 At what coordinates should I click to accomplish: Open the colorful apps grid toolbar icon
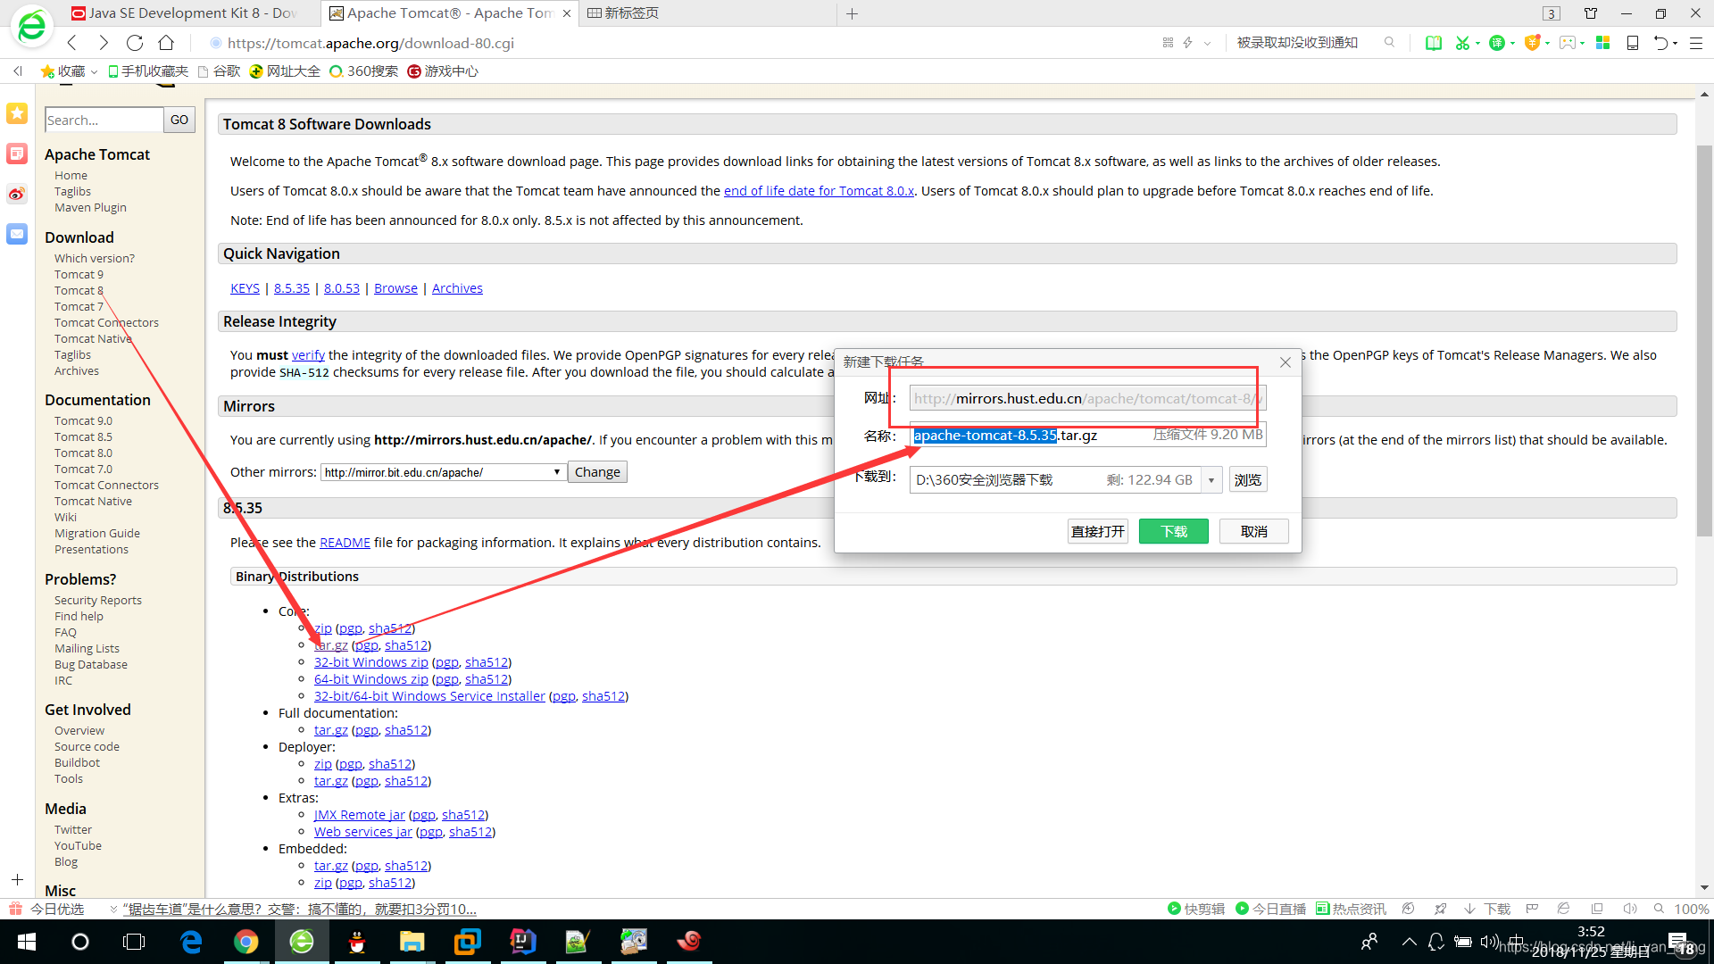click(x=1603, y=43)
